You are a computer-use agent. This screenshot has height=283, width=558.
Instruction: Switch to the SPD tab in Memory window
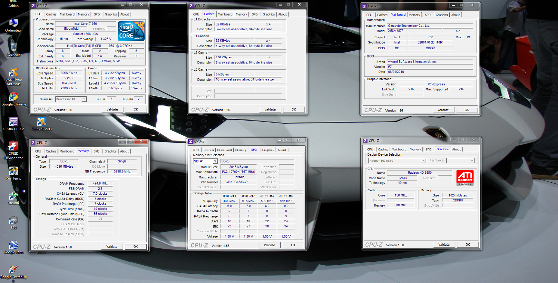96,151
